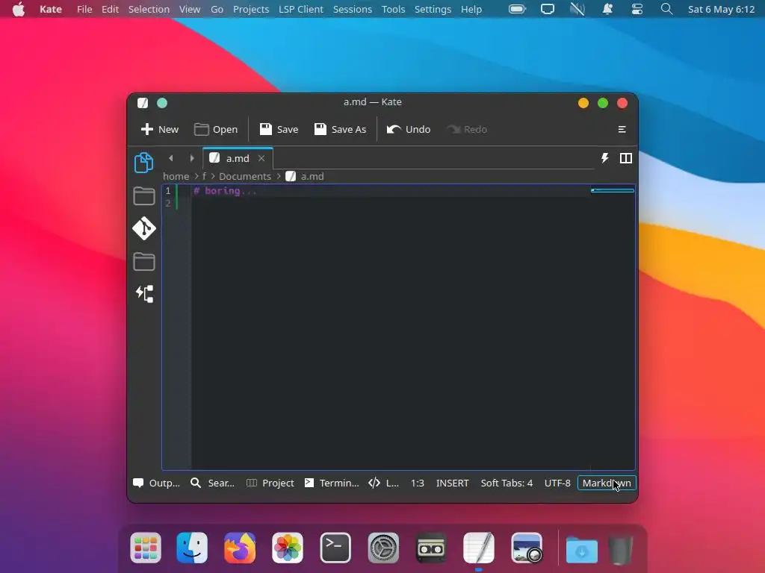Go to the next tab arrow
Image resolution: width=765 pixels, height=573 pixels.
[192, 158]
